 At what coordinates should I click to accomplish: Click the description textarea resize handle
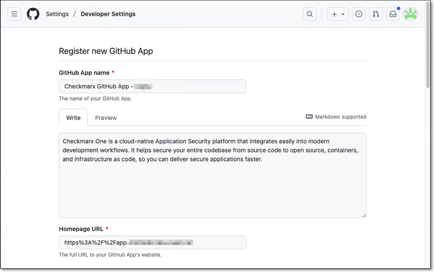click(x=364, y=215)
